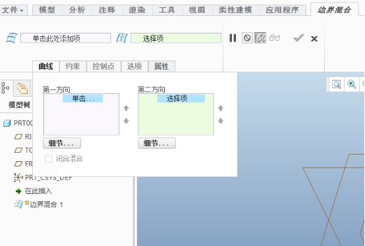Click the 单击此处添加项 collector field
This screenshot has height=246, width=365.
pyautogui.click(x=66, y=38)
